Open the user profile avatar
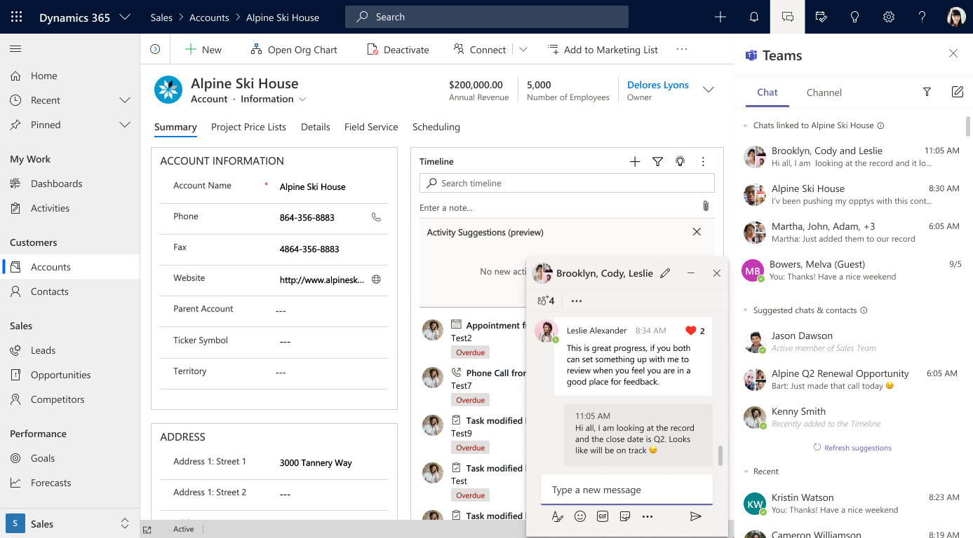This screenshot has height=538, width=973. tap(956, 17)
